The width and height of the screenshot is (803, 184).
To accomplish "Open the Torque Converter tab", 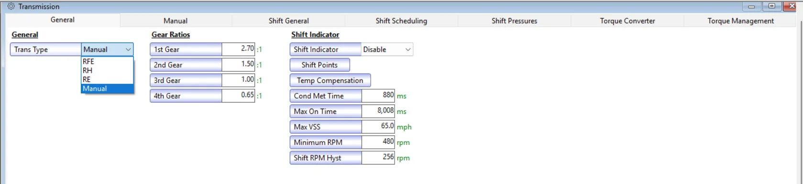I will pos(627,20).
